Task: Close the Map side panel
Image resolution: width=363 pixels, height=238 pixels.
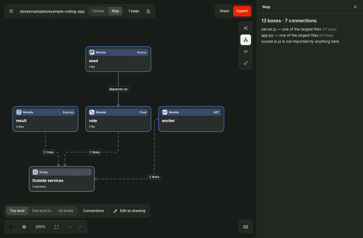Action: click(x=355, y=7)
